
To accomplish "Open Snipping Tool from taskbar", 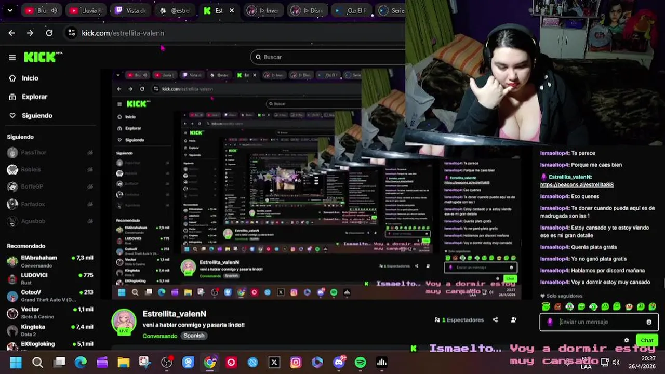I will (x=145, y=363).
